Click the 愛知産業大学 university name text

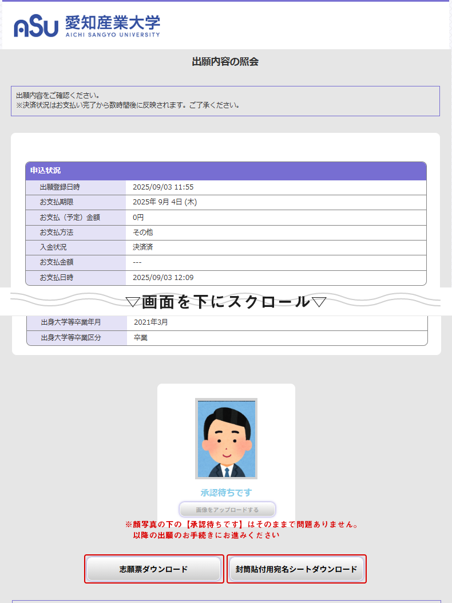click(x=112, y=23)
